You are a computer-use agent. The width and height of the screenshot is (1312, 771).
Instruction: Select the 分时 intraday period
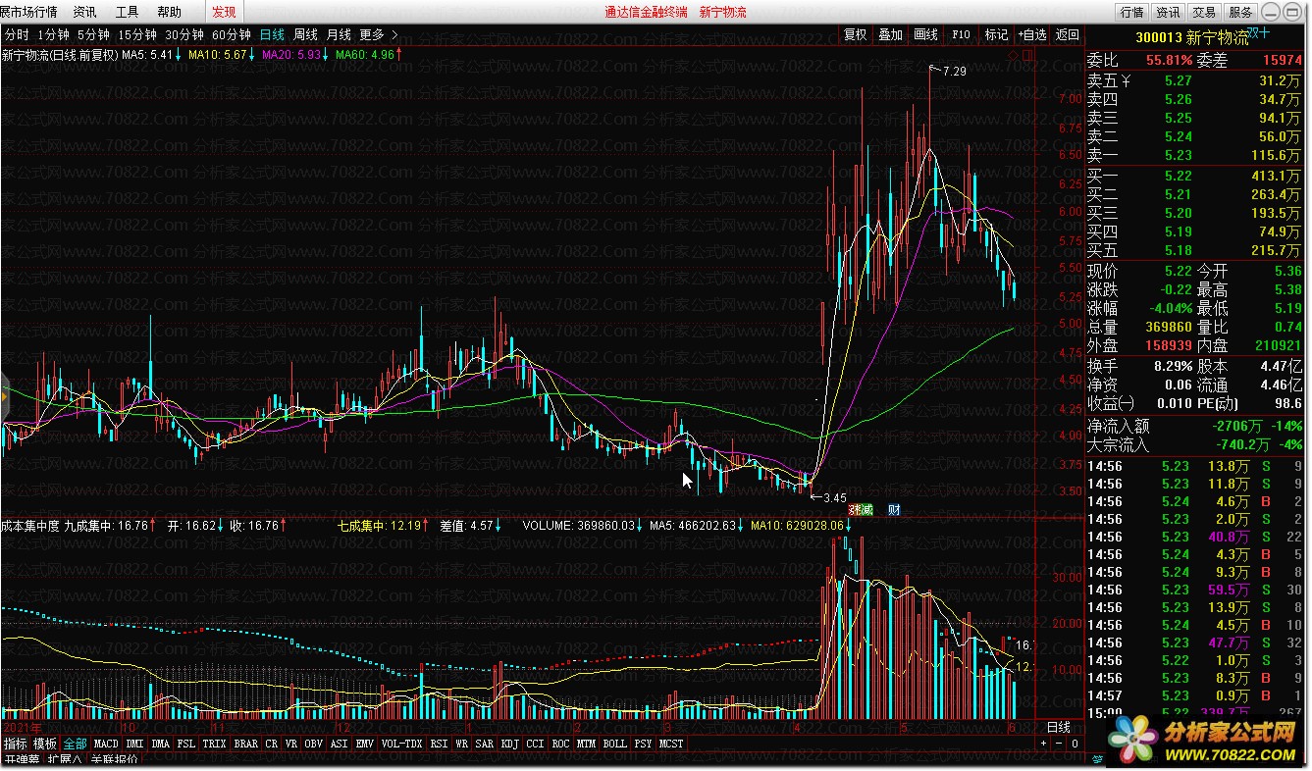(17, 34)
